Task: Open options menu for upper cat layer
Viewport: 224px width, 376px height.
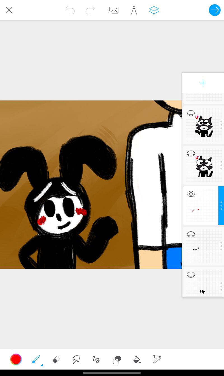Action: click(x=221, y=125)
